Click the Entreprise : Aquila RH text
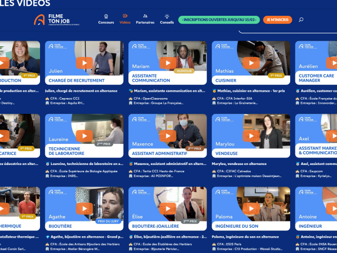This screenshot has width=337, height=253. pos(67,103)
